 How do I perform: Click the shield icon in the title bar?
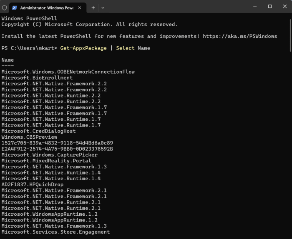(4, 8)
